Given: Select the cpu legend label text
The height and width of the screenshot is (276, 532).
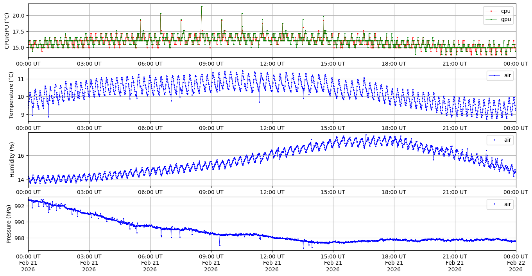Looking at the screenshot, I should [506, 11].
